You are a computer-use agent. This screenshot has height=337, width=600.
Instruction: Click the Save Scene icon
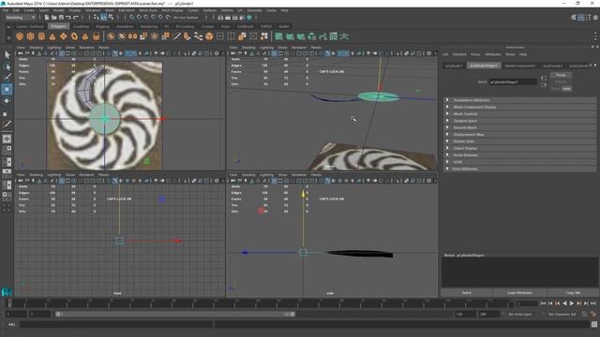click(61, 17)
